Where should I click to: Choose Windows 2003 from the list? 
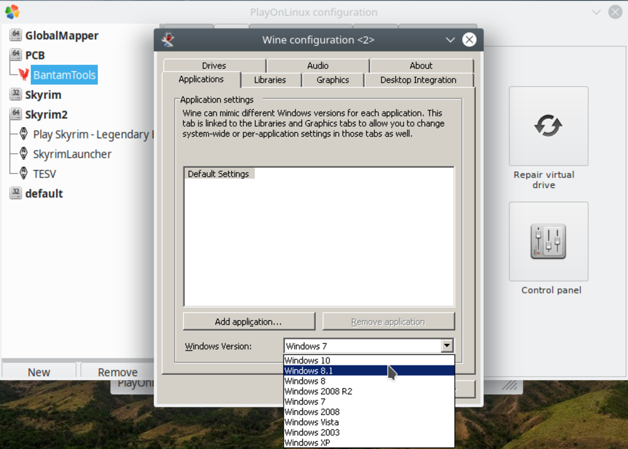[369, 433]
